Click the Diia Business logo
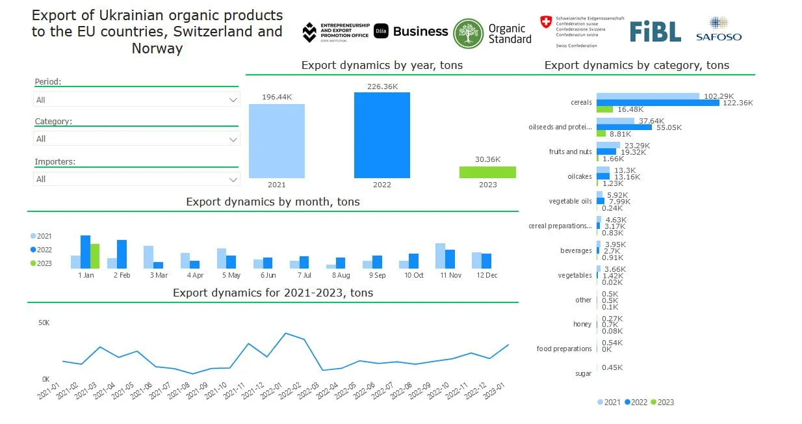This screenshot has height=424, width=802. 411,31
